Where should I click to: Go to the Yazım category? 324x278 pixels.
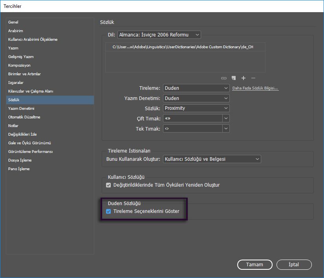[x=50, y=48]
